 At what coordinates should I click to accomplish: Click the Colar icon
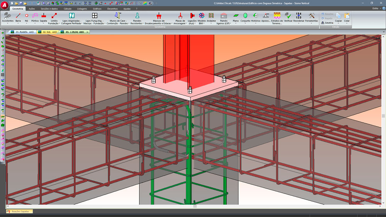pos(347,16)
